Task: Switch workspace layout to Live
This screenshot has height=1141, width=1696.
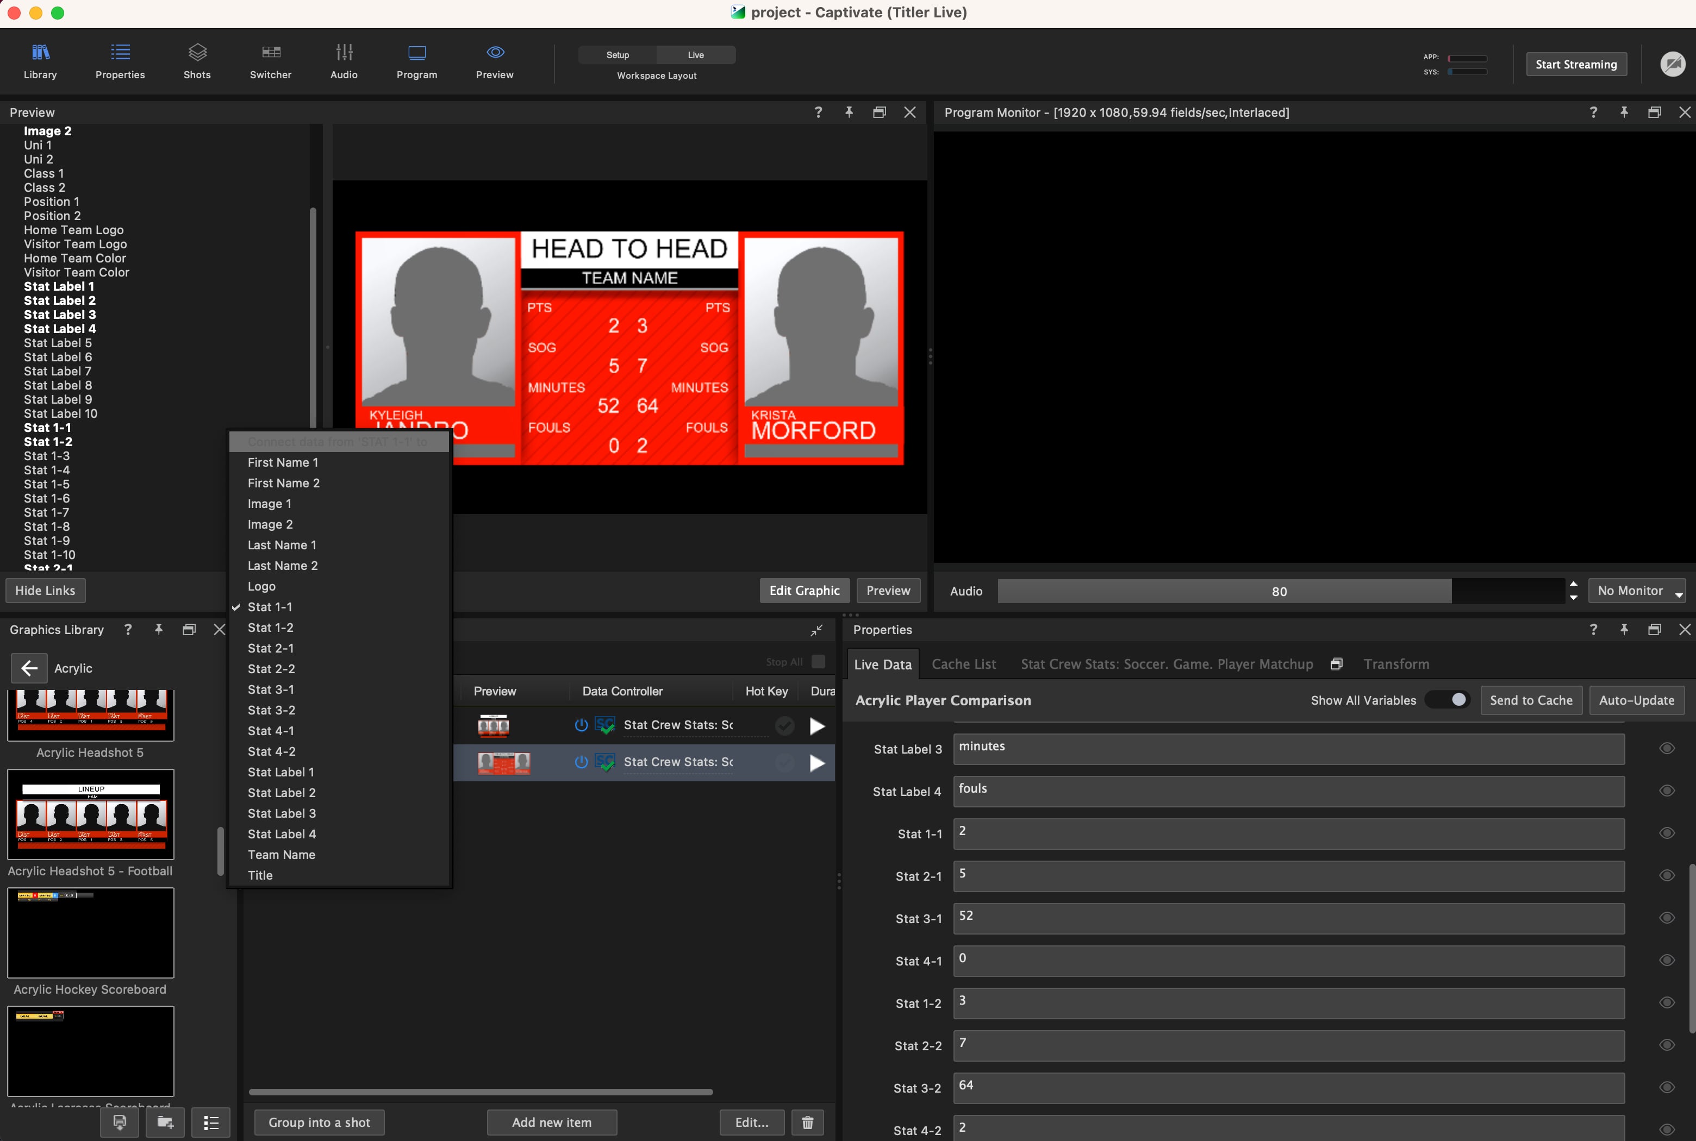Action: (696, 55)
